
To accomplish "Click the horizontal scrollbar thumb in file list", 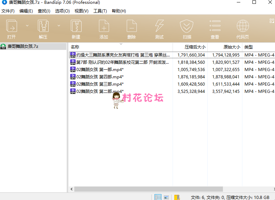I will pyautogui.click(x=149, y=189).
